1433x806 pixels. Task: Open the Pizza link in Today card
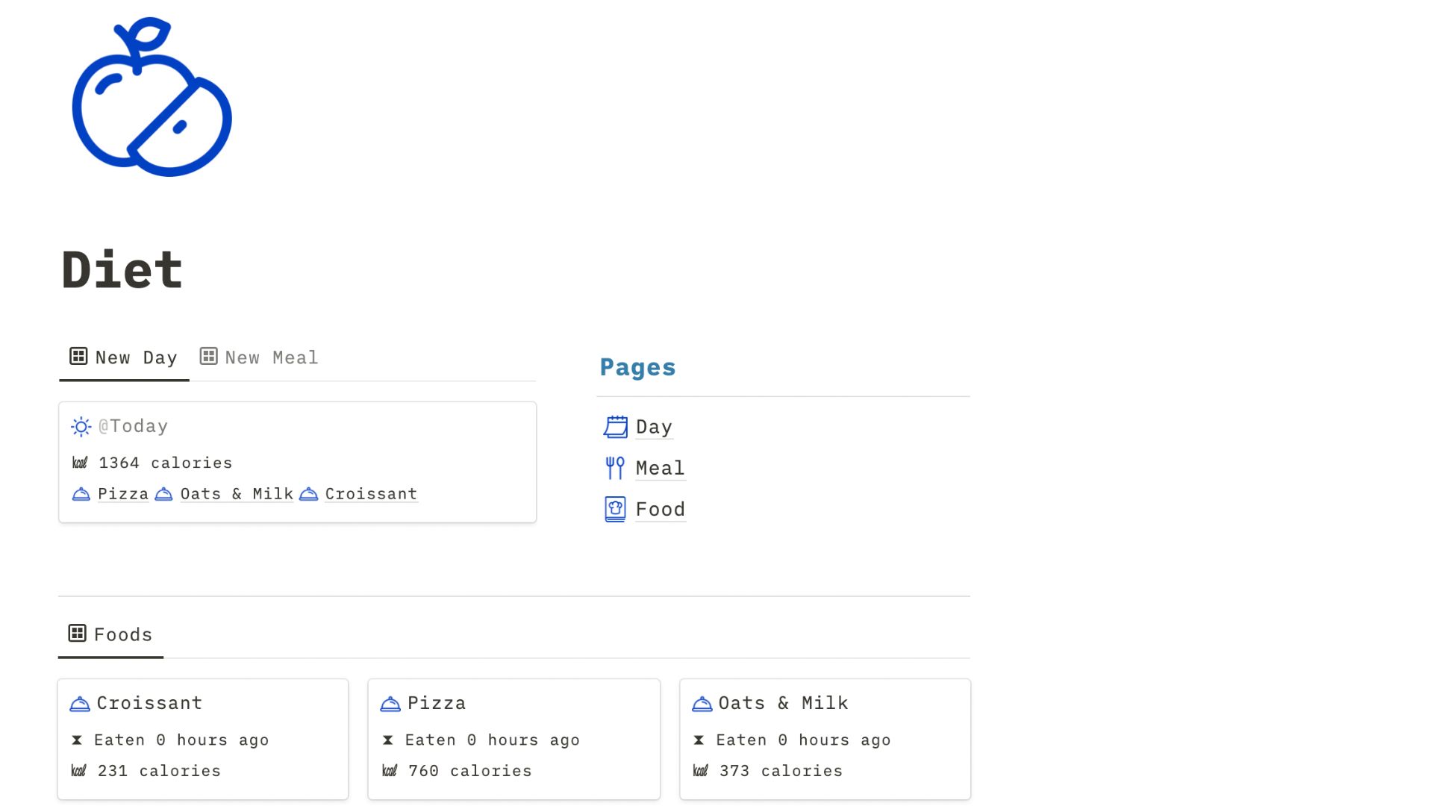tap(123, 494)
